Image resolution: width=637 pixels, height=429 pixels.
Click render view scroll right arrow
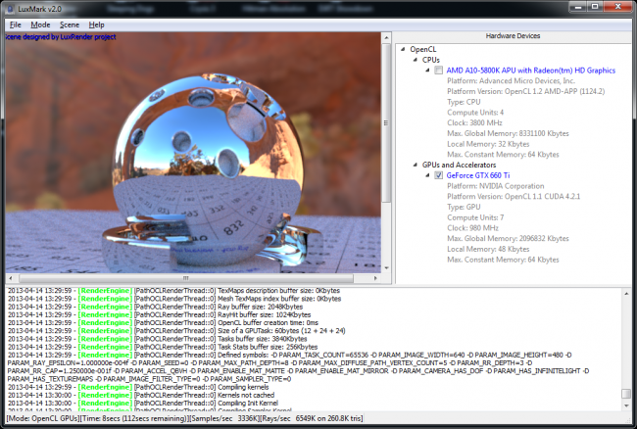375,278
